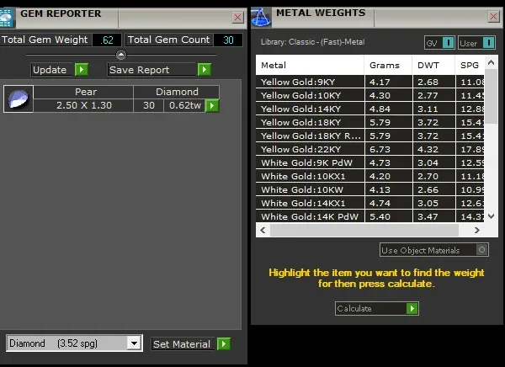
Task: Click the 2.50 X 1.30 size cell
Action: click(x=83, y=106)
